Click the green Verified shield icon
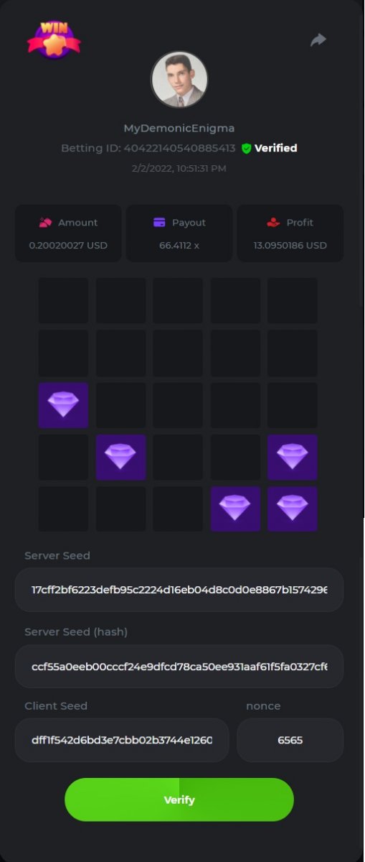The width and height of the screenshot is (365, 862). (x=246, y=148)
